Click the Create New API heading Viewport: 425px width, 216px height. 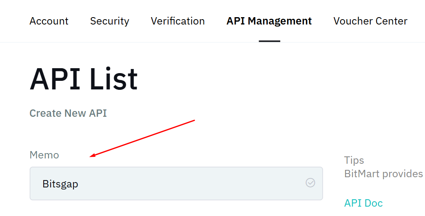coord(68,113)
